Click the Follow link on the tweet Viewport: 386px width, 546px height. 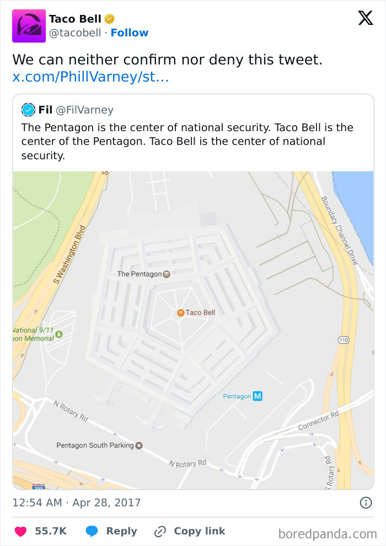pos(130,33)
